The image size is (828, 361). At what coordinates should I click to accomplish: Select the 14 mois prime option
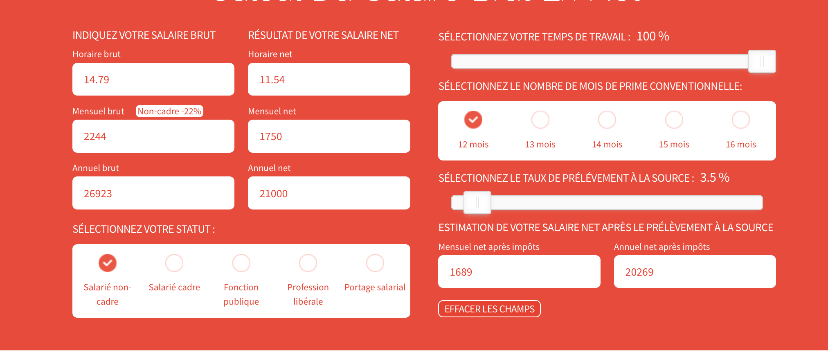(607, 120)
